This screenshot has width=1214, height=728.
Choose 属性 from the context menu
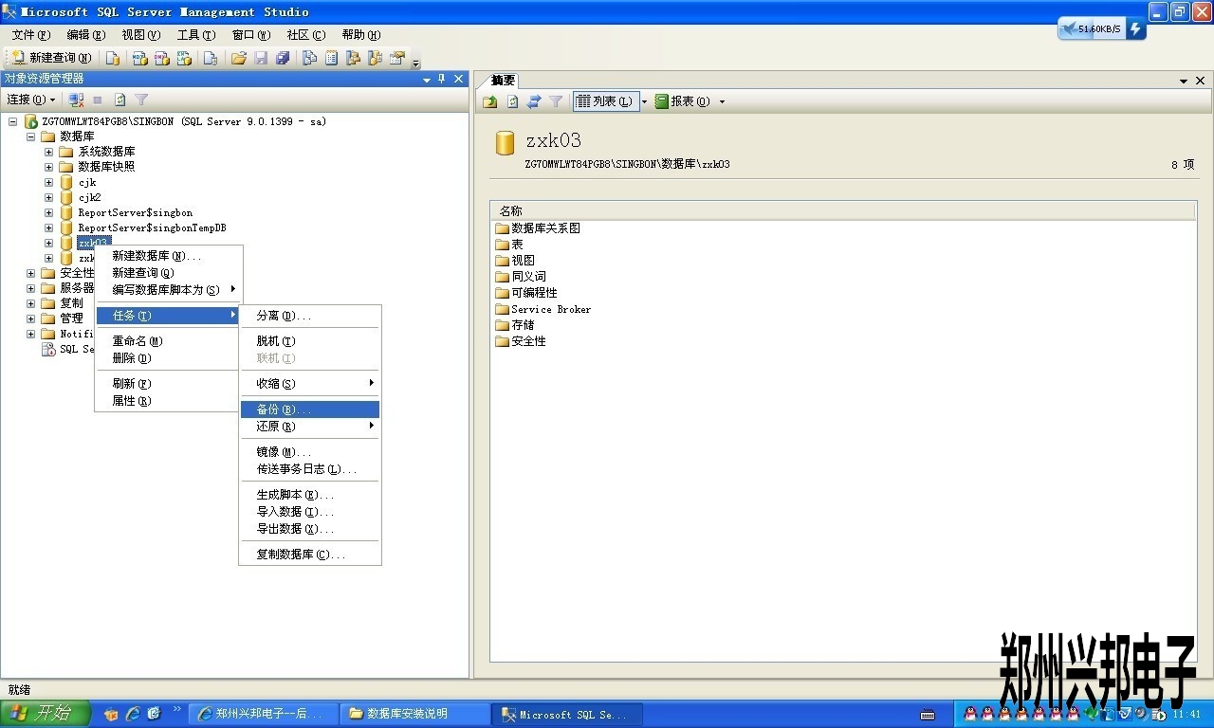pos(169,401)
